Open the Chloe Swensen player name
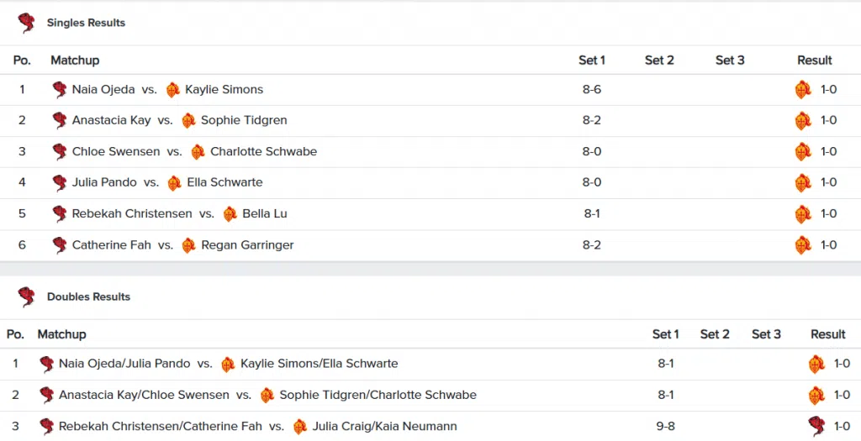Viewport: 861px width, 441px height. point(116,151)
